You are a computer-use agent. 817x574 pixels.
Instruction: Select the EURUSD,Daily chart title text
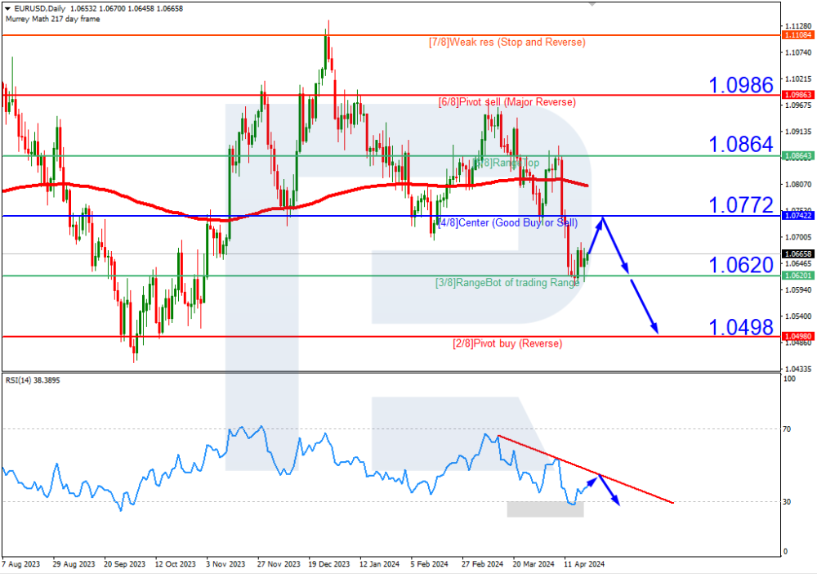[39, 8]
